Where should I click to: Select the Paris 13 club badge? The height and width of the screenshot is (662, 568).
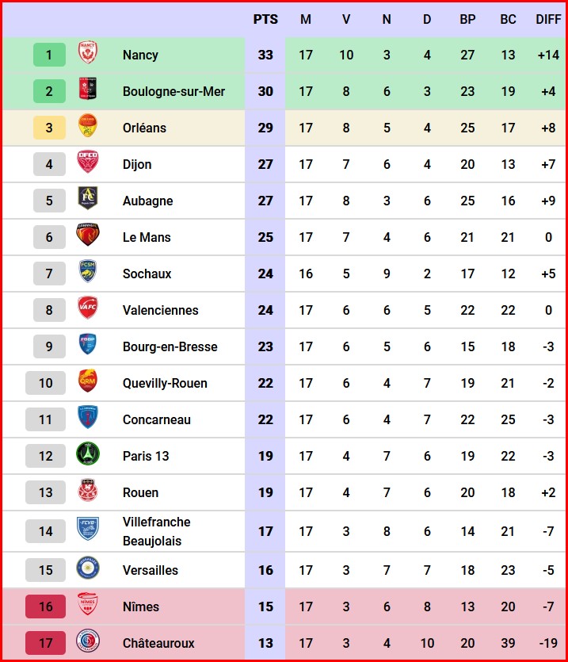(87, 455)
